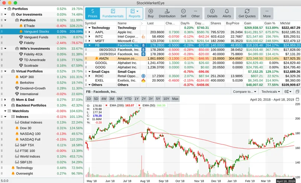Screen dimensions: 301x183
Task: Sort by the Gain % column header
Action: [271, 23]
